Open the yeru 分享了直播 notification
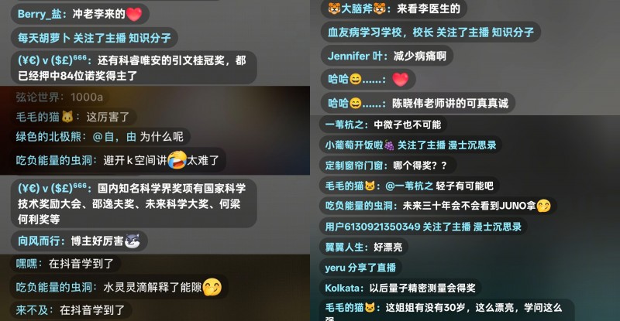Screen dimensions: 620x321 (360, 268)
